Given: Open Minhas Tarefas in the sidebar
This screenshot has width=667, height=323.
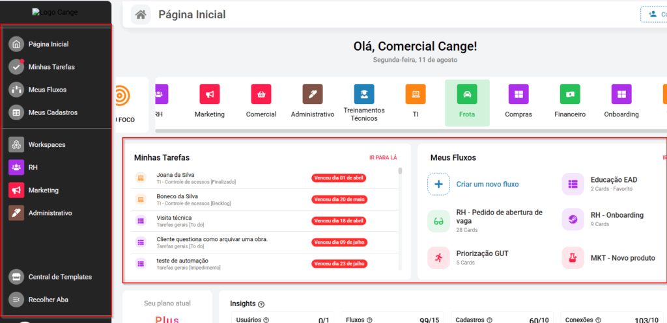Looking at the screenshot, I should click(51, 67).
